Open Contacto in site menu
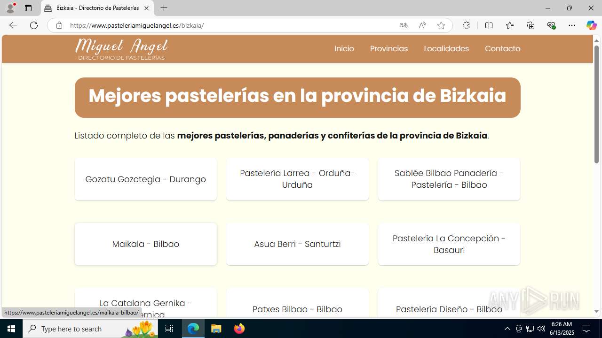This screenshot has width=602, height=338. [502, 48]
